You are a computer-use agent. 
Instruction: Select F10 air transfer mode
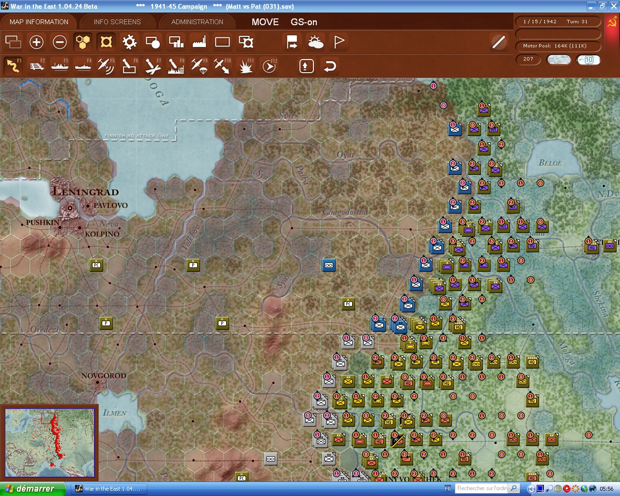click(x=222, y=65)
